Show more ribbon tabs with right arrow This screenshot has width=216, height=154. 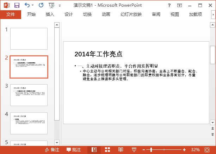tap(213, 14)
